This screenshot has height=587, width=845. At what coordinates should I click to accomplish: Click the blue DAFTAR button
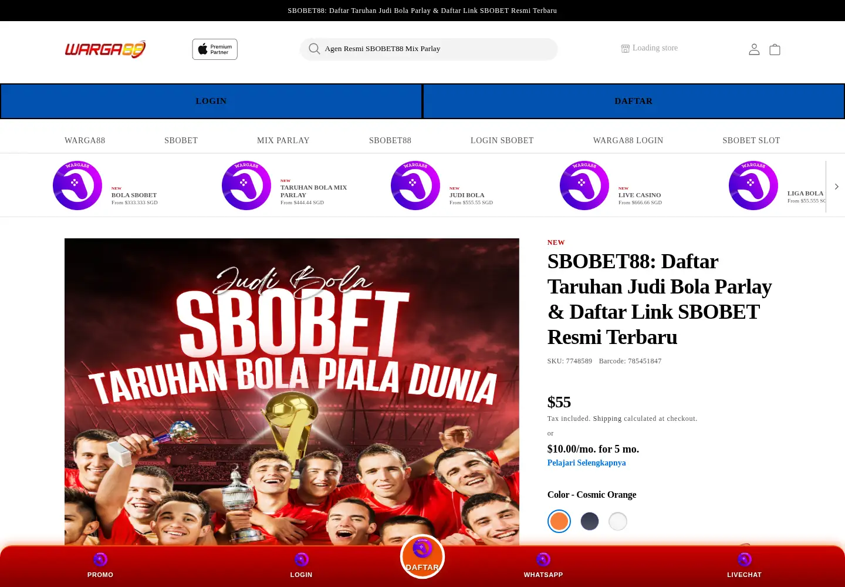(634, 101)
